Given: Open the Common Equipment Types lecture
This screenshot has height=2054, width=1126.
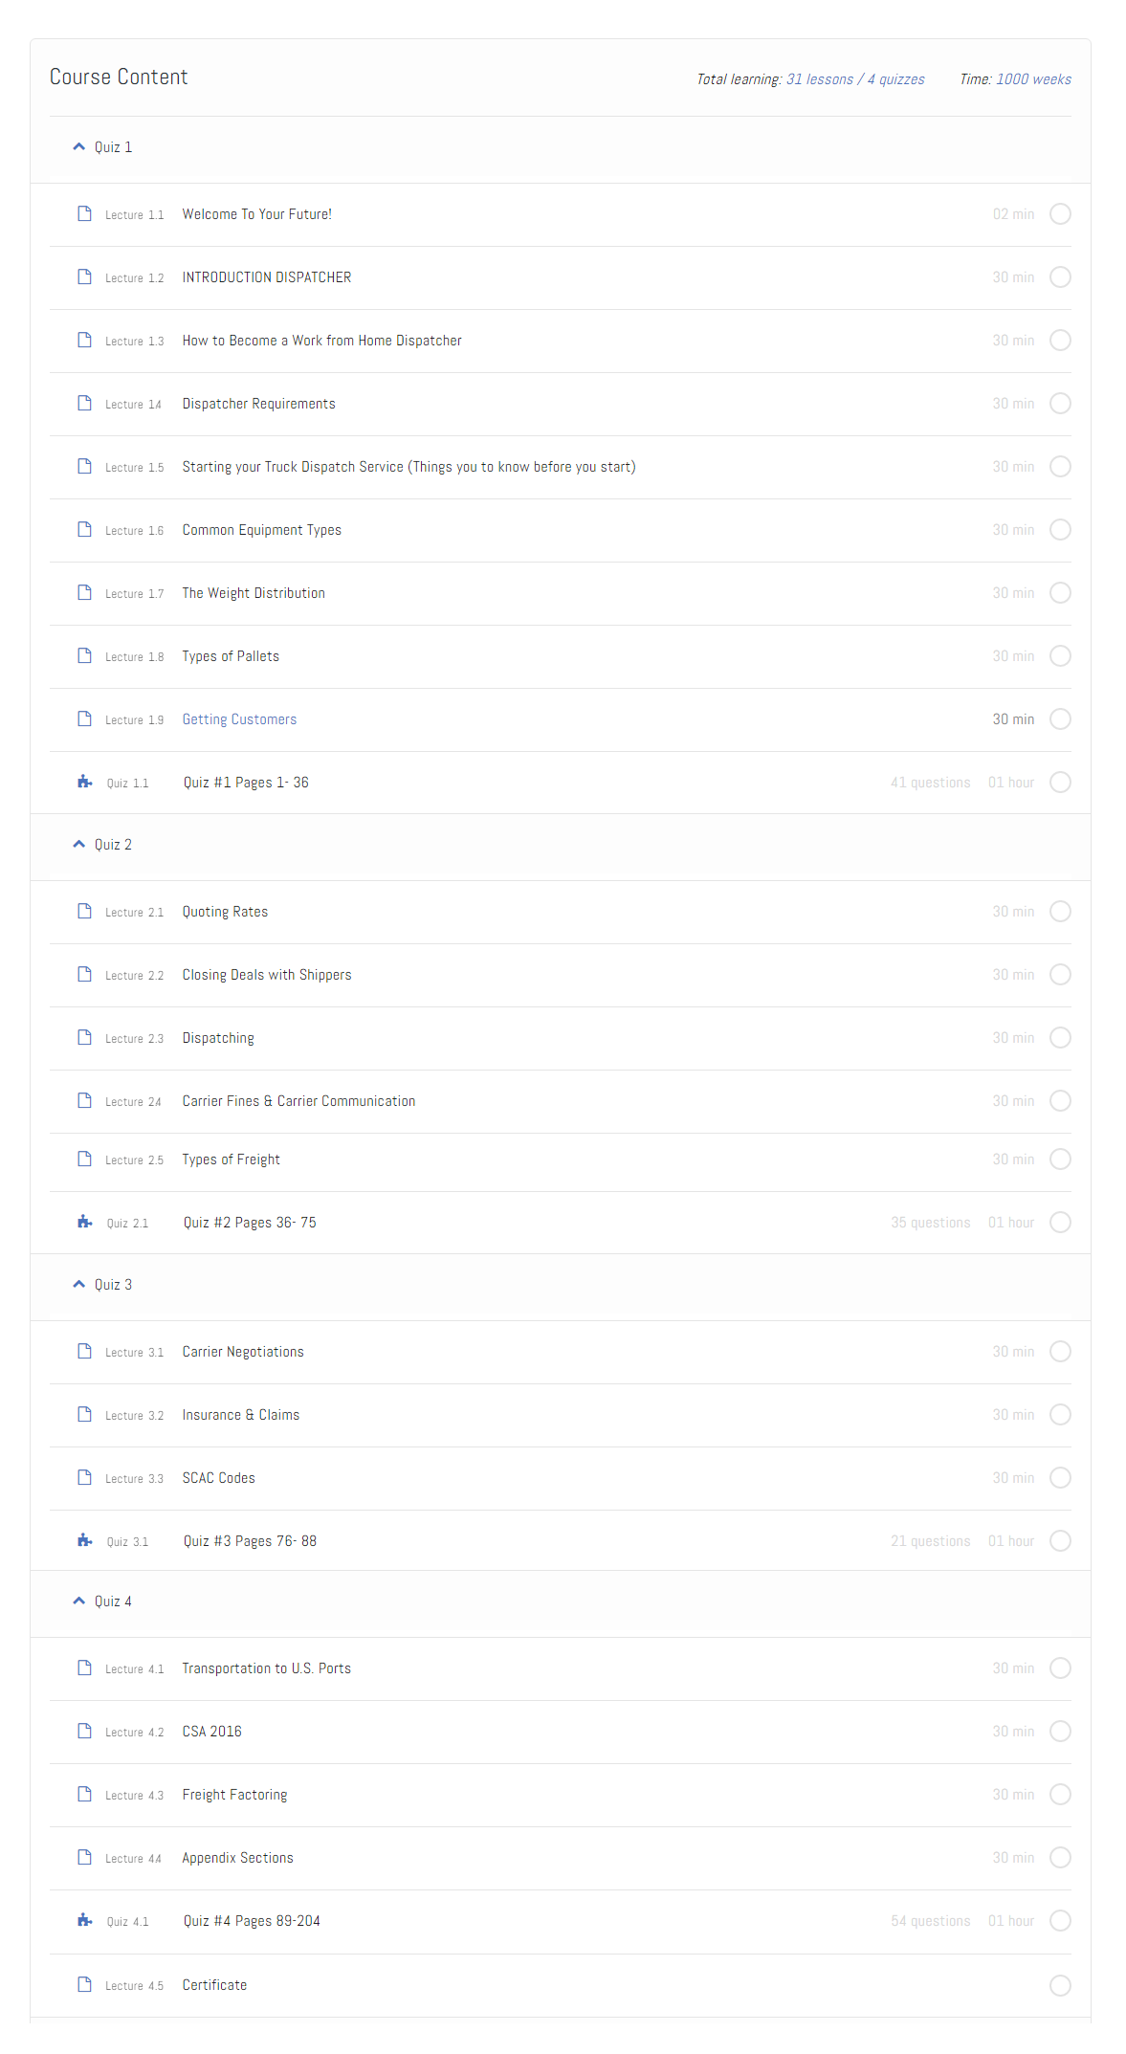Looking at the screenshot, I should (261, 530).
